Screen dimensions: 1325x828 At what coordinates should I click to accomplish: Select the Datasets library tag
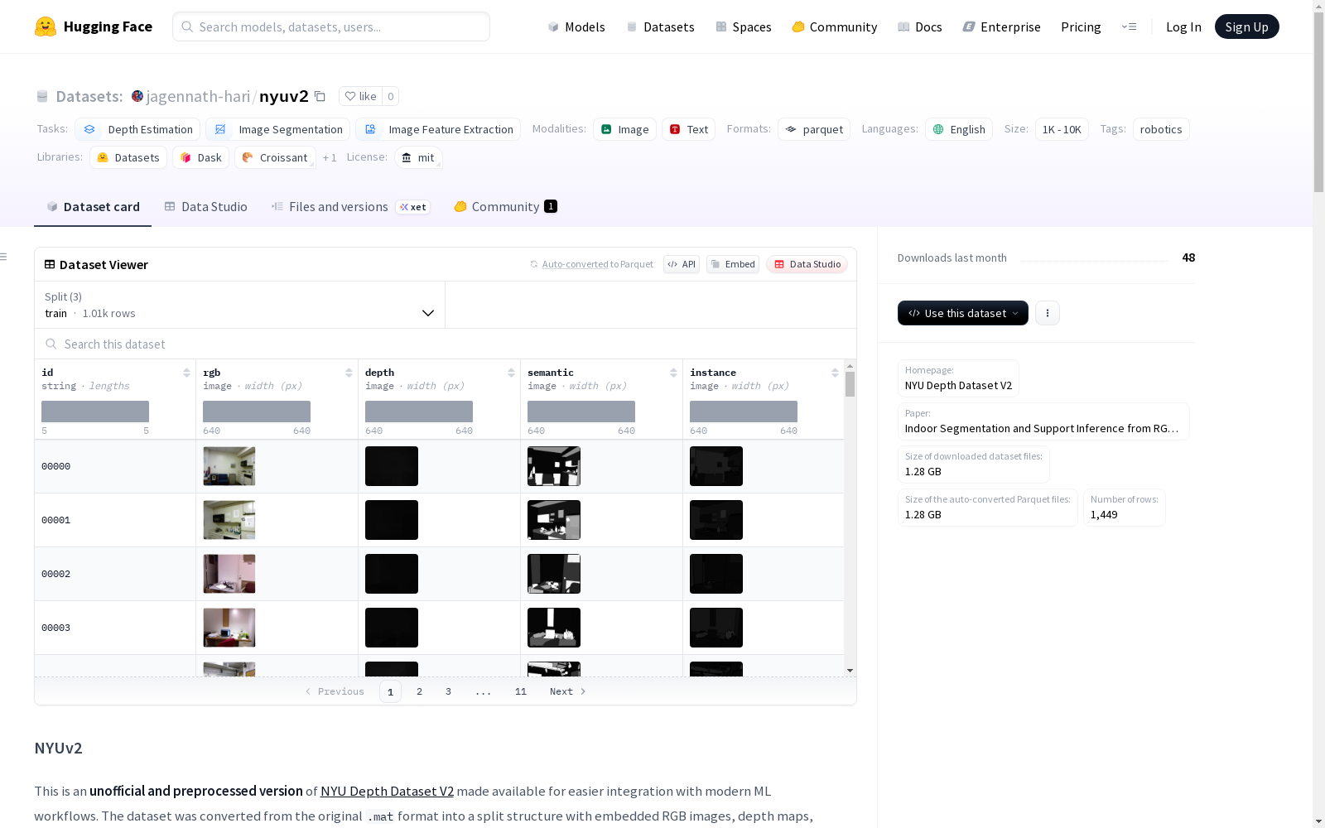tap(128, 157)
